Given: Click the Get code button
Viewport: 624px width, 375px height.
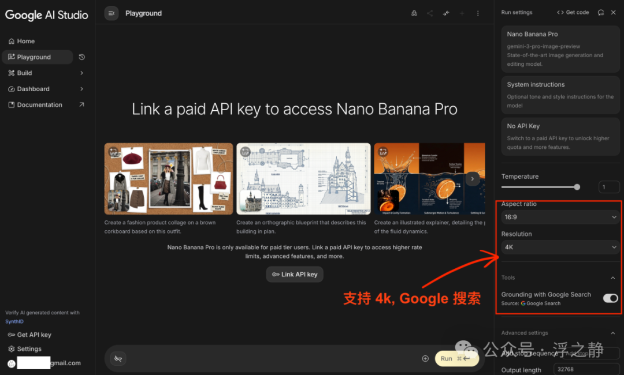Looking at the screenshot, I should pyautogui.click(x=573, y=12).
